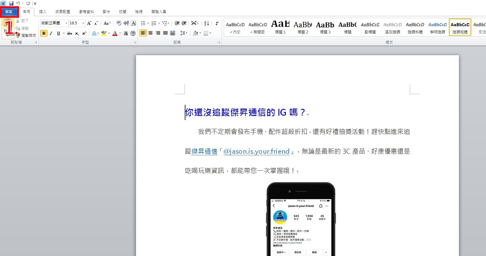Click the Borders grid icon
The image size is (486, 256).
[x=206, y=33]
